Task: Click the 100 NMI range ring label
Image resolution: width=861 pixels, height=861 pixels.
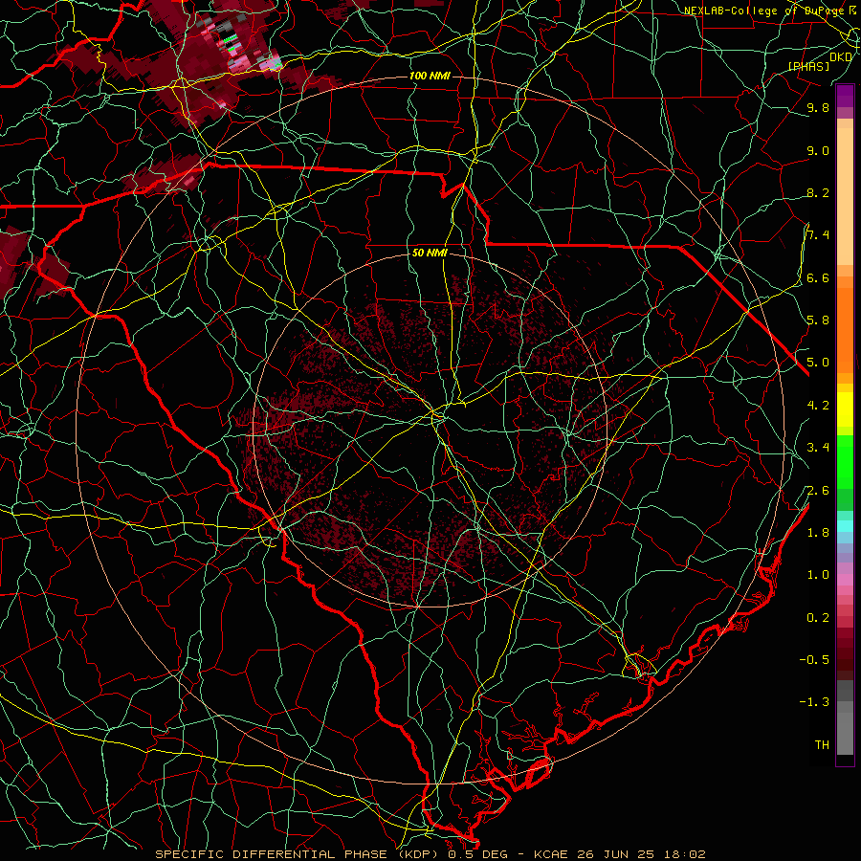Action: (430, 76)
